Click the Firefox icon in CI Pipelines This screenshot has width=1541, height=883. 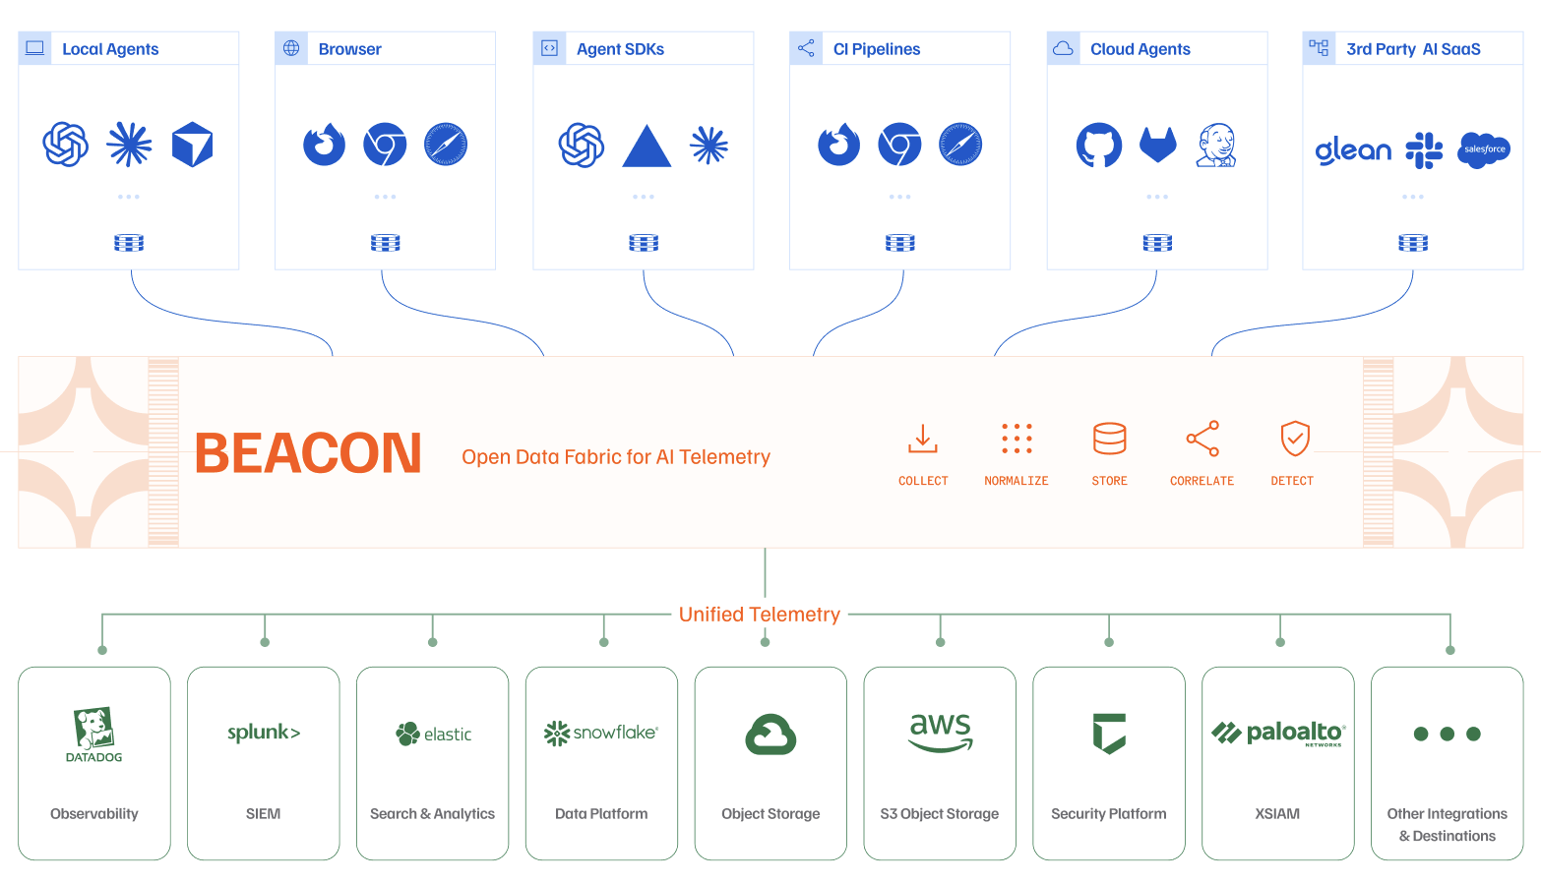pyautogui.click(x=838, y=145)
